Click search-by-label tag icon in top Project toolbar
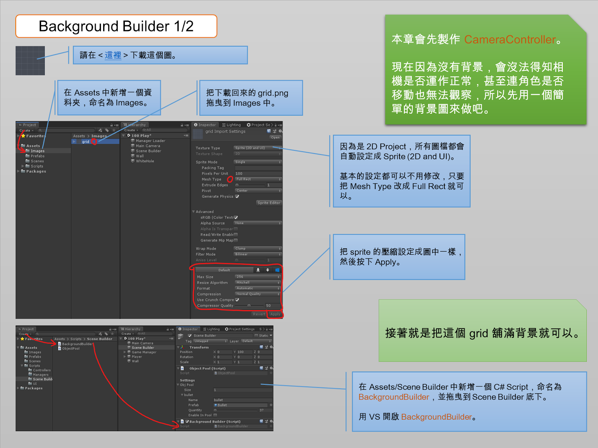This screenshot has width=598, height=448. pyautogui.click(x=107, y=131)
